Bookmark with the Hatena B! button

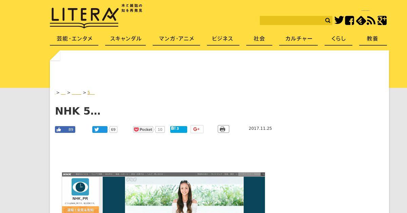[x=179, y=129]
